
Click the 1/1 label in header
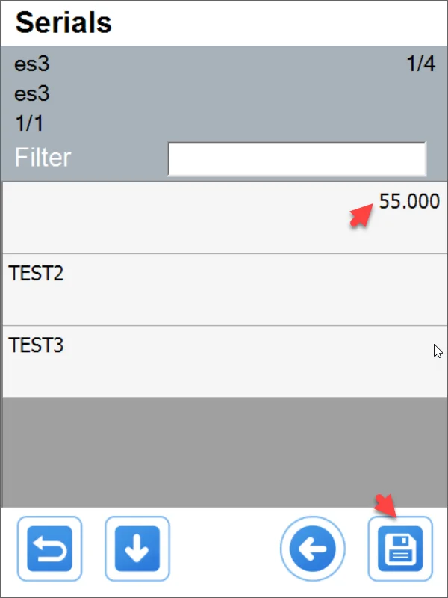tap(29, 123)
